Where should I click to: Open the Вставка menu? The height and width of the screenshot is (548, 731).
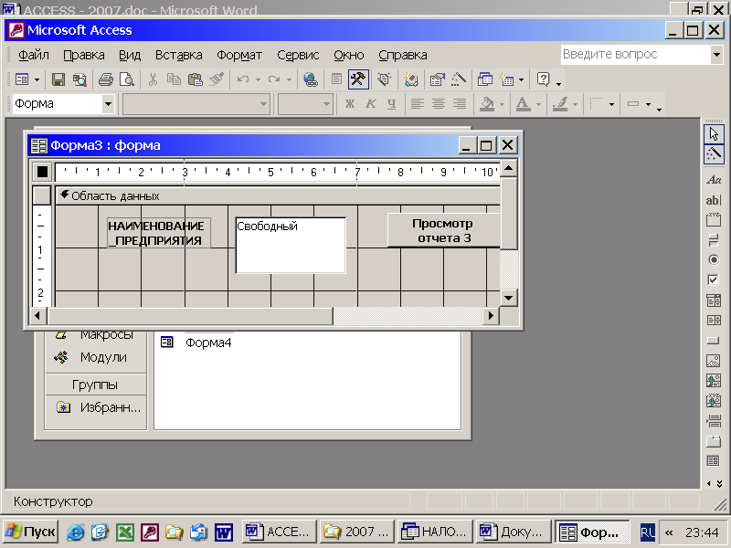(x=178, y=55)
